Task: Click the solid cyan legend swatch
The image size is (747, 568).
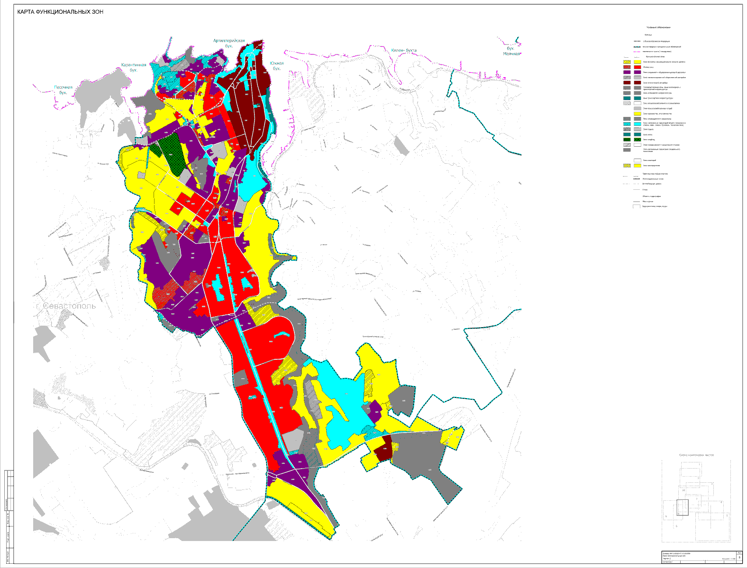Action: [x=638, y=124]
